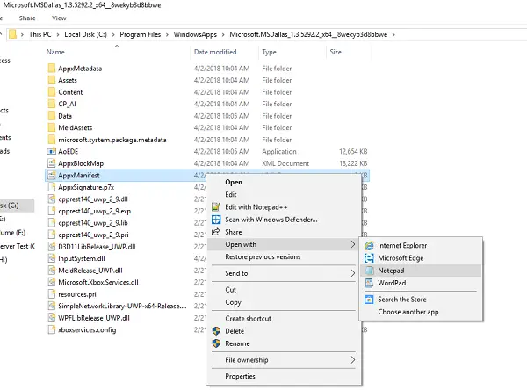Image resolution: width=527 pixels, height=390 pixels.
Task: Click the MeldAssets folder icon
Action: [52, 127]
